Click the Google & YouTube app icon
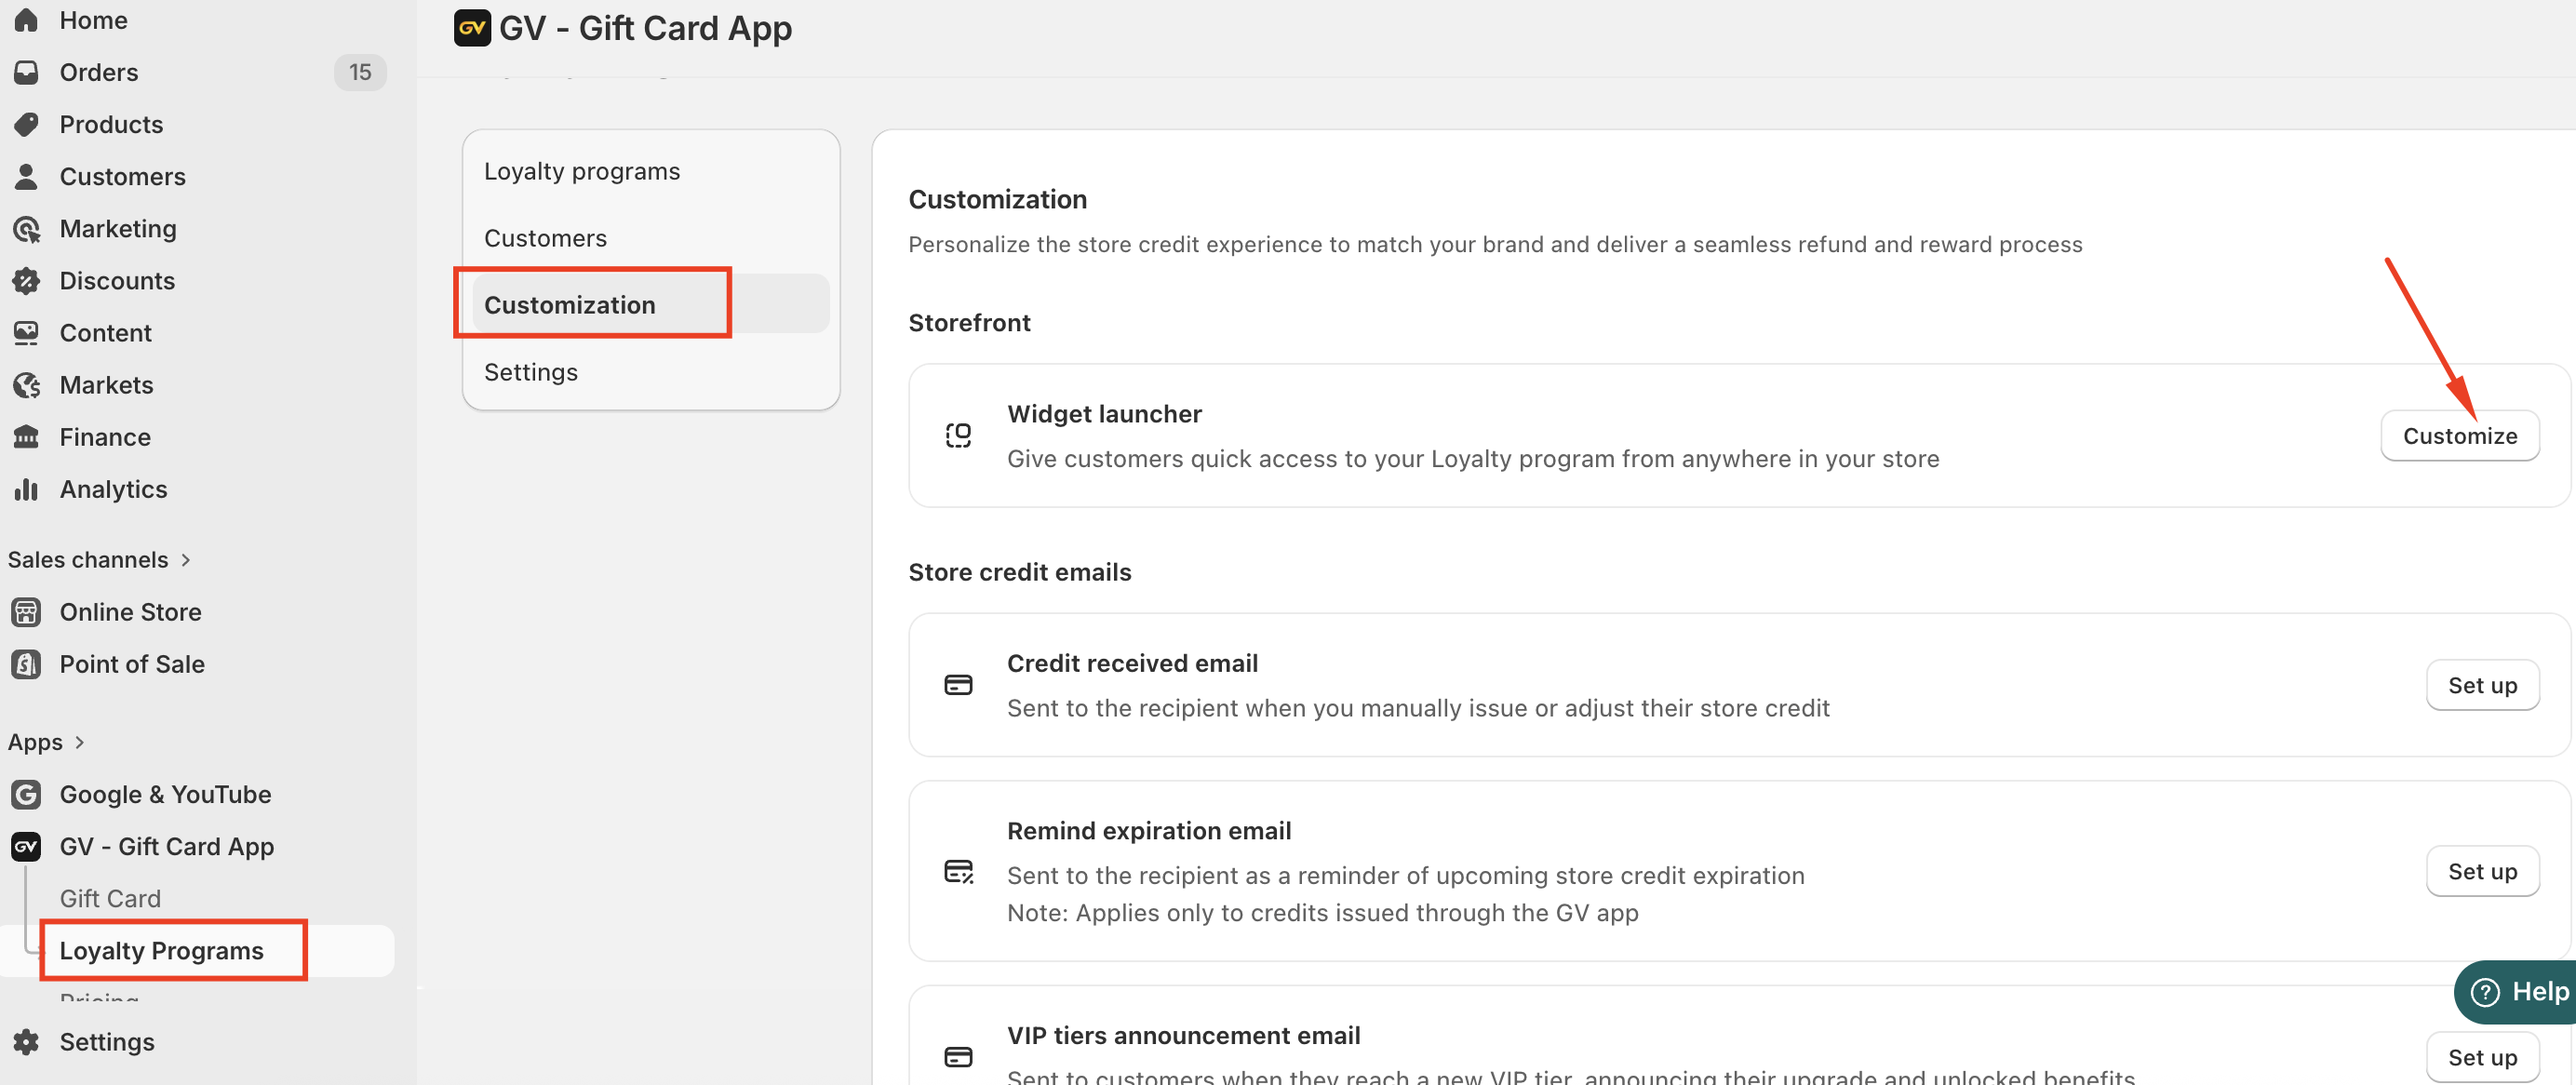This screenshot has width=2576, height=1085. coord(26,794)
